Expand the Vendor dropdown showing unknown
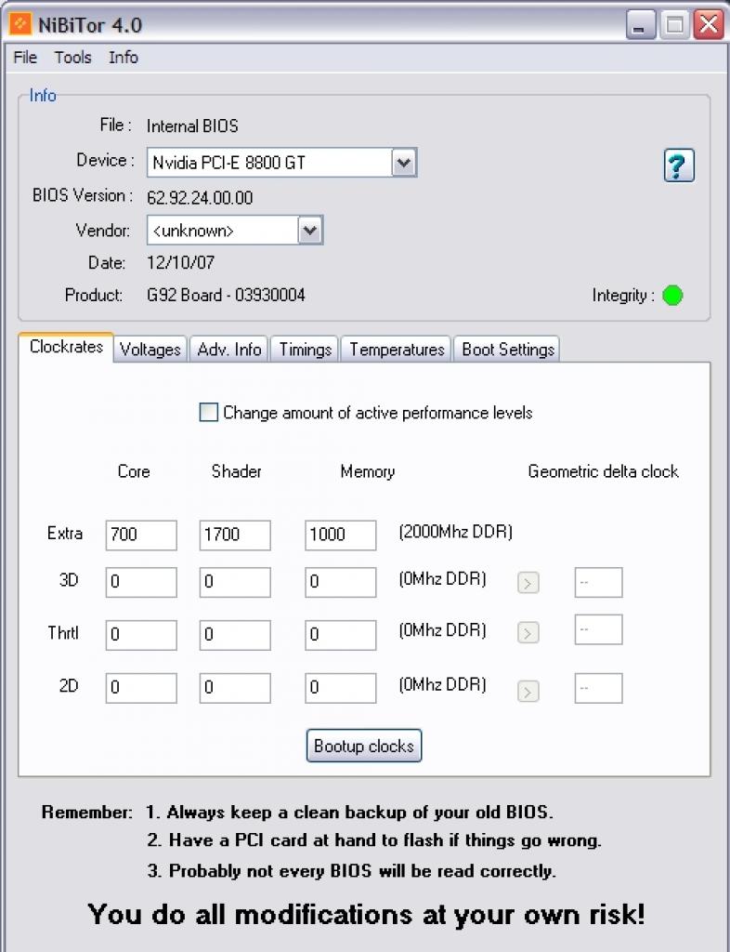Image resolution: width=730 pixels, height=952 pixels. [x=310, y=231]
